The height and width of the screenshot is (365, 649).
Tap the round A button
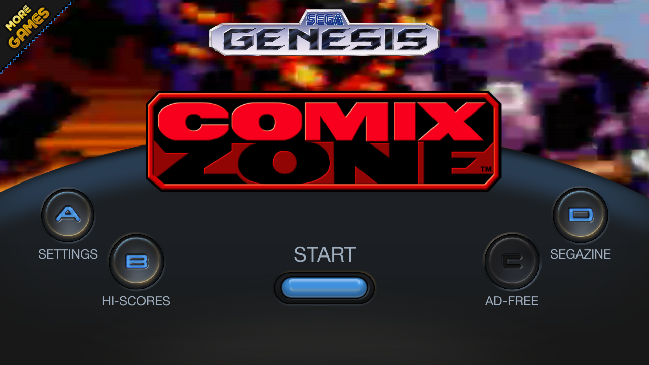coord(67,215)
